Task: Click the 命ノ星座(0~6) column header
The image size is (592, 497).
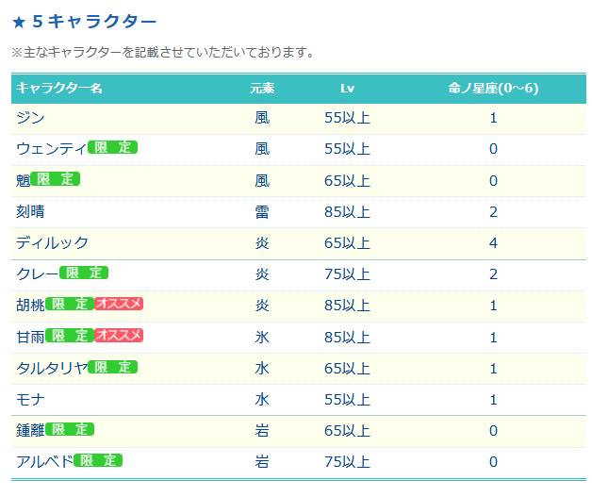Action: coord(493,89)
